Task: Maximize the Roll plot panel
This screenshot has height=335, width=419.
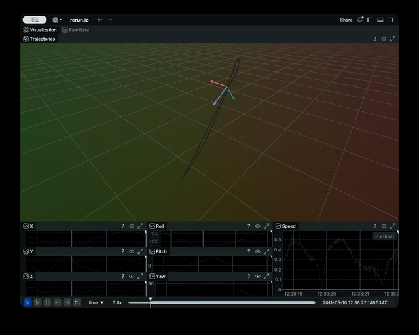Action: pyautogui.click(x=266, y=226)
